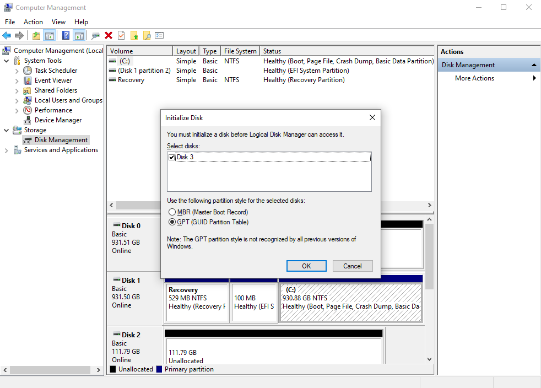Select Shared Folders in the tree

(x=56, y=90)
